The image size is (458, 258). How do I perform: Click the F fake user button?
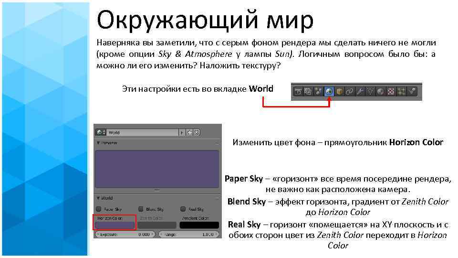pos(182,132)
